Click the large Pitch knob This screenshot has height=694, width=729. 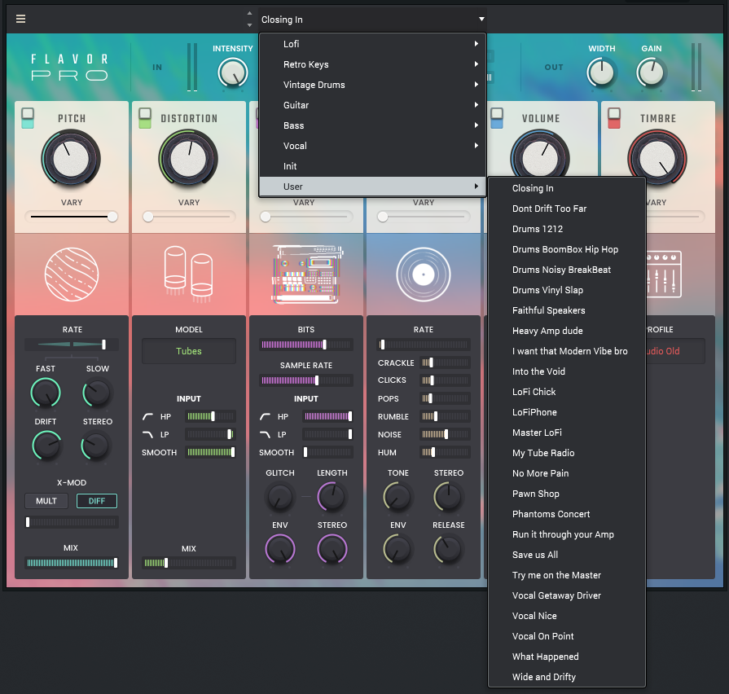click(x=71, y=159)
